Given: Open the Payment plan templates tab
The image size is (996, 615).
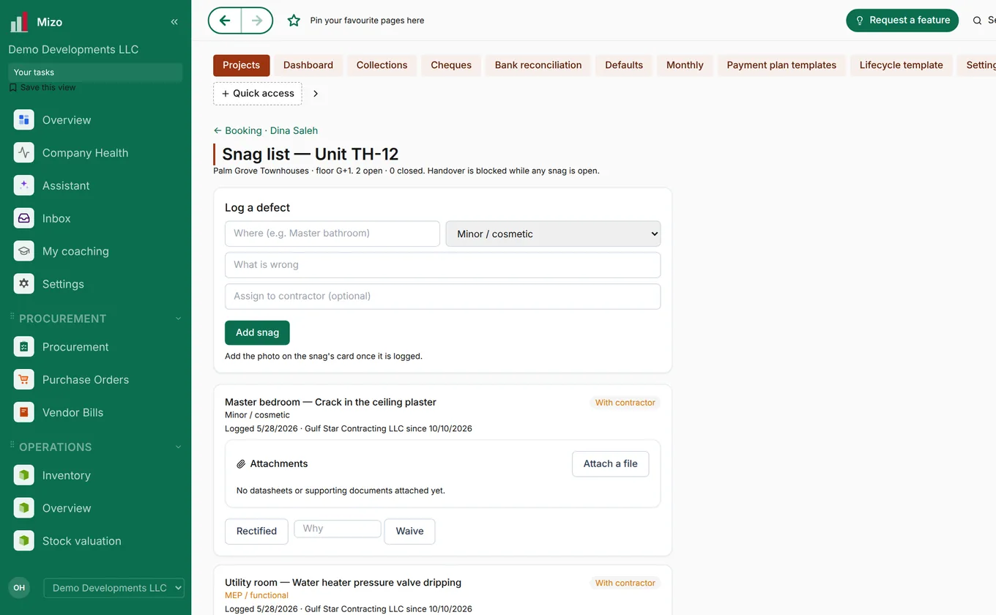Looking at the screenshot, I should [x=781, y=65].
